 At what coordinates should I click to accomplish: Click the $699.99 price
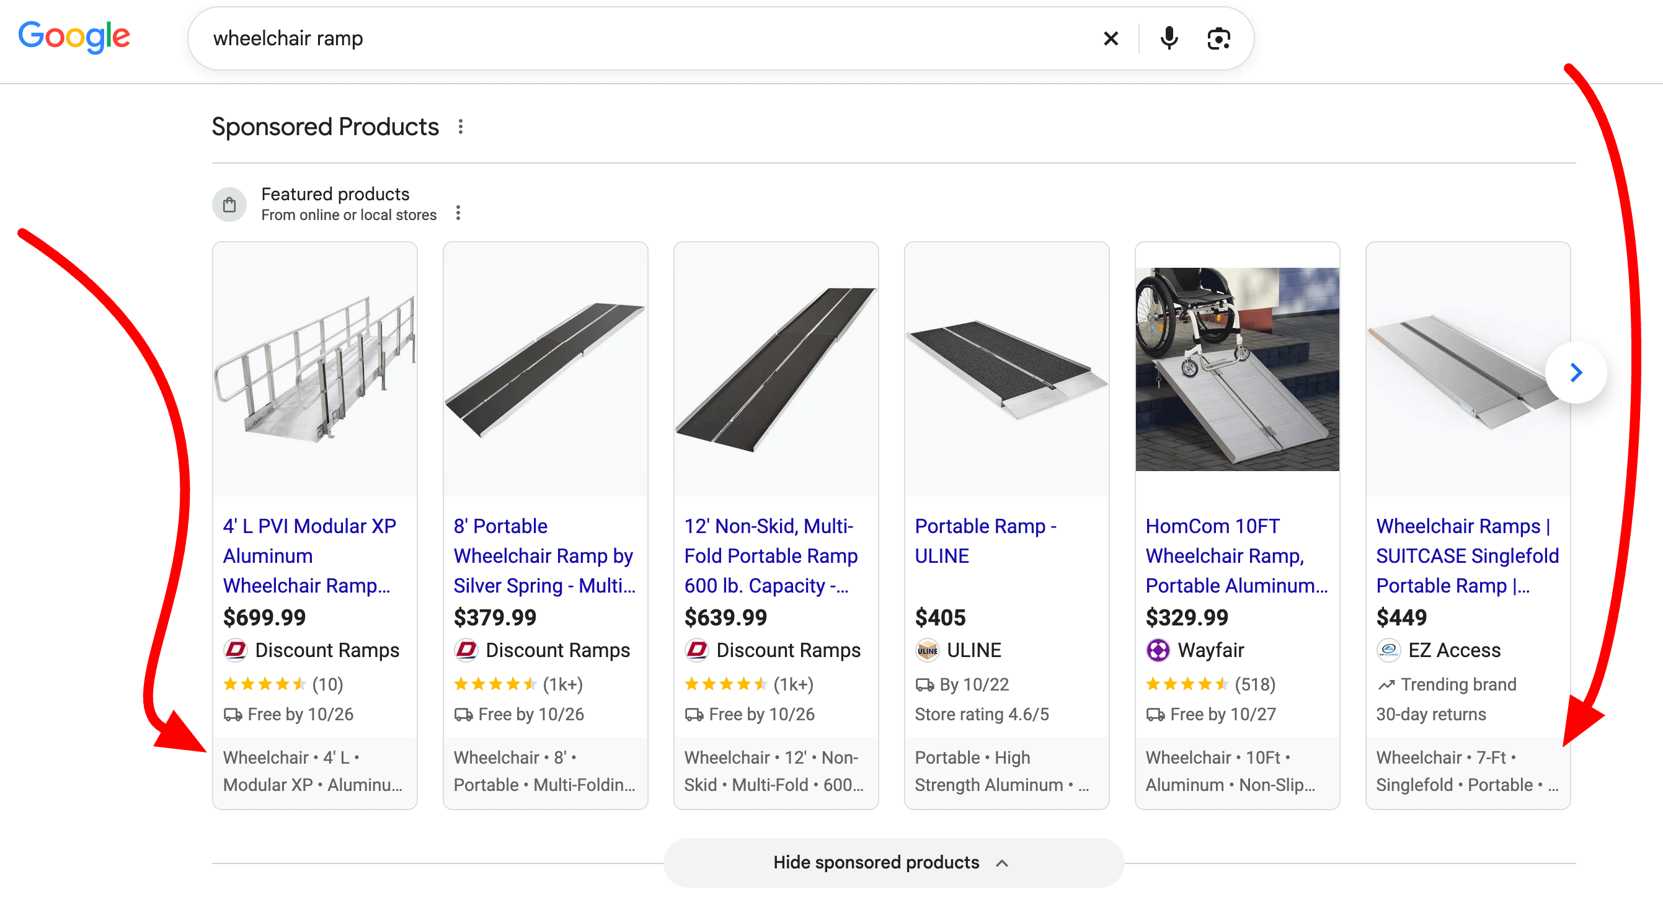[x=265, y=617]
